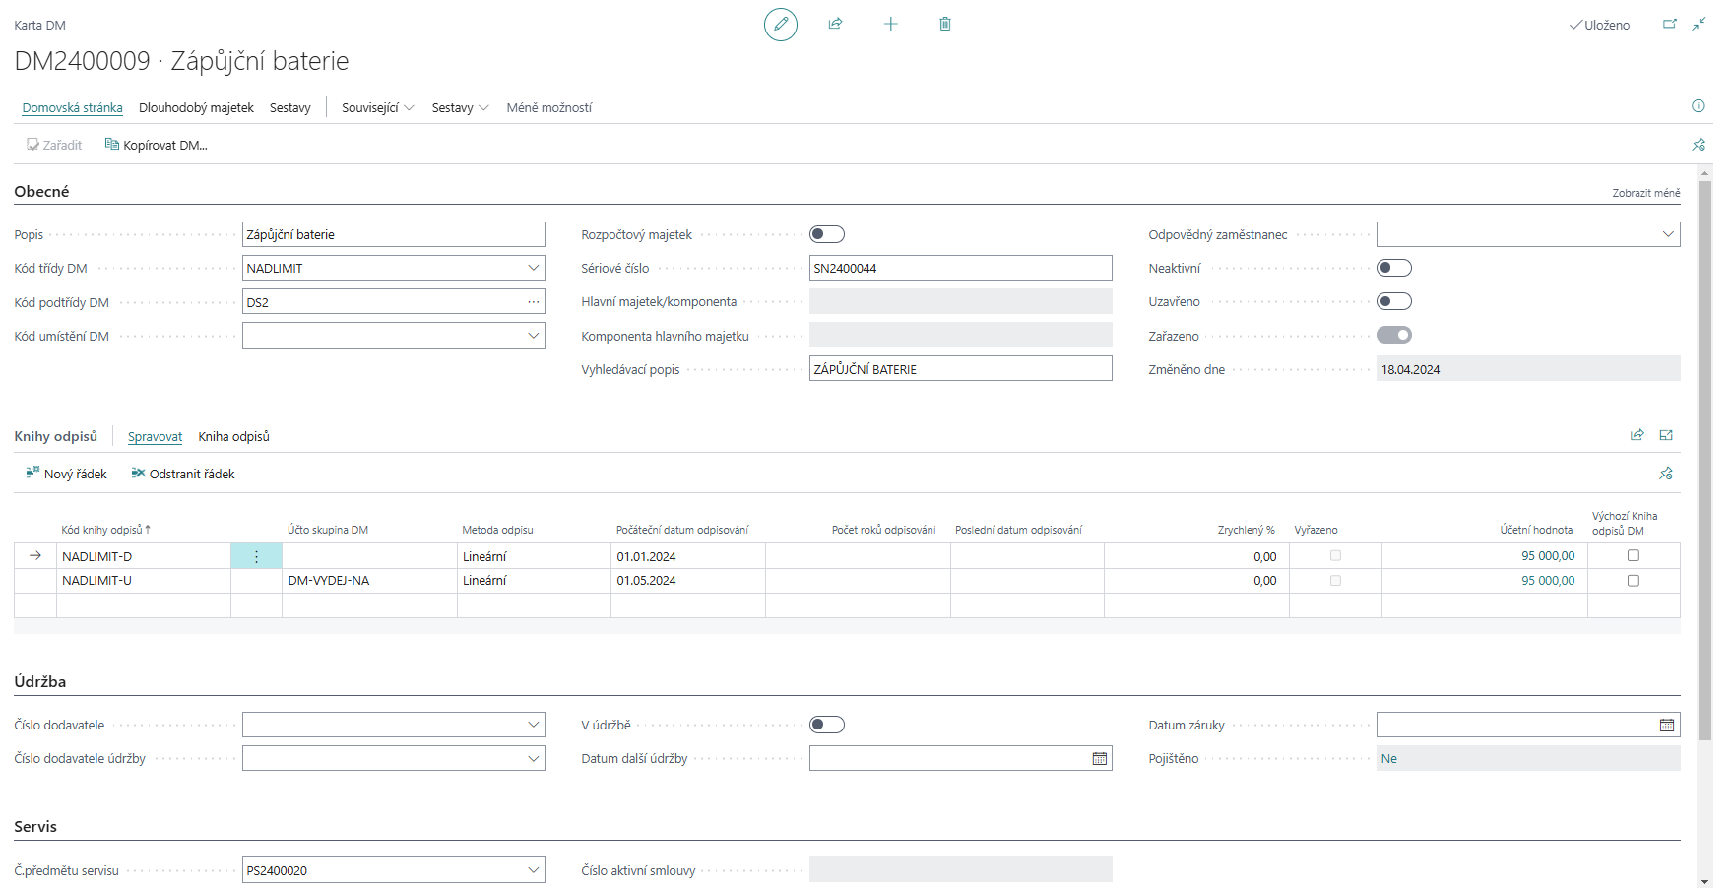The height and width of the screenshot is (888, 1733).
Task: Open Kód umístění DM dropdown
Action: pyautogui.click(x=533, y=336)
